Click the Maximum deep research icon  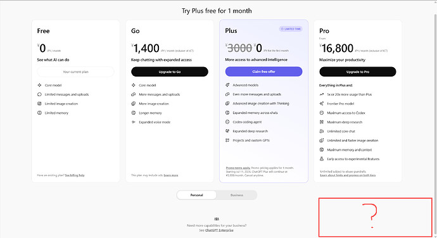pyautogui.click(x=322, y=122)
